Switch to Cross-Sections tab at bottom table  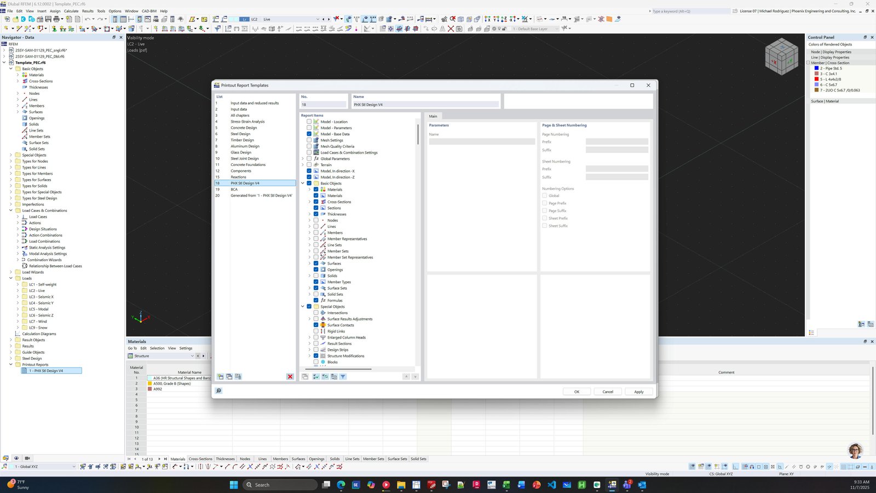click(x=200, y=459)
